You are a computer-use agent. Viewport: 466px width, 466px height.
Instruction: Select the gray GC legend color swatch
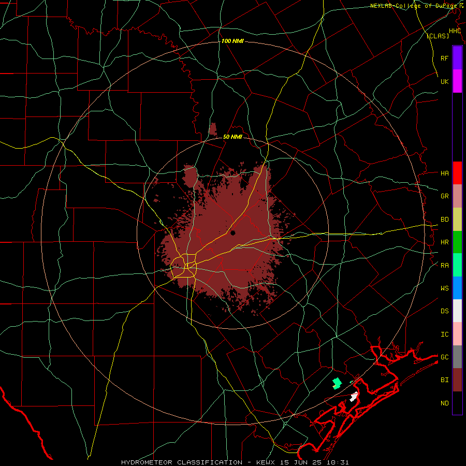457,357
